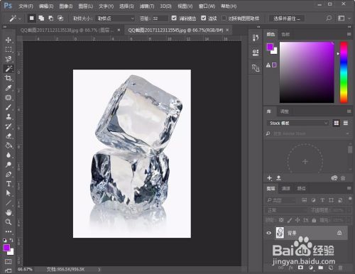
Task: Enable the Sample All Layers checkbox
Action: click(224, 18)
